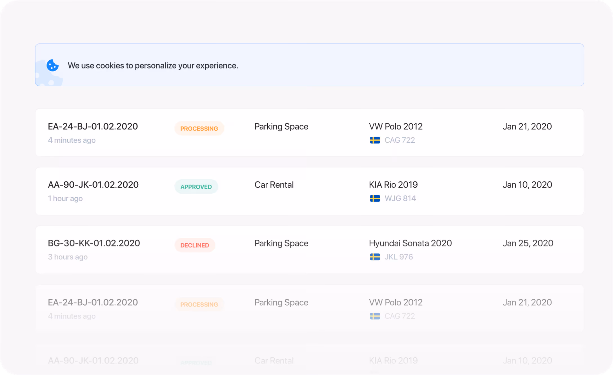The width and height of the screenshot is (613, 375).
Task: Click license plate "JKL 976"
Action: [399, 257]
